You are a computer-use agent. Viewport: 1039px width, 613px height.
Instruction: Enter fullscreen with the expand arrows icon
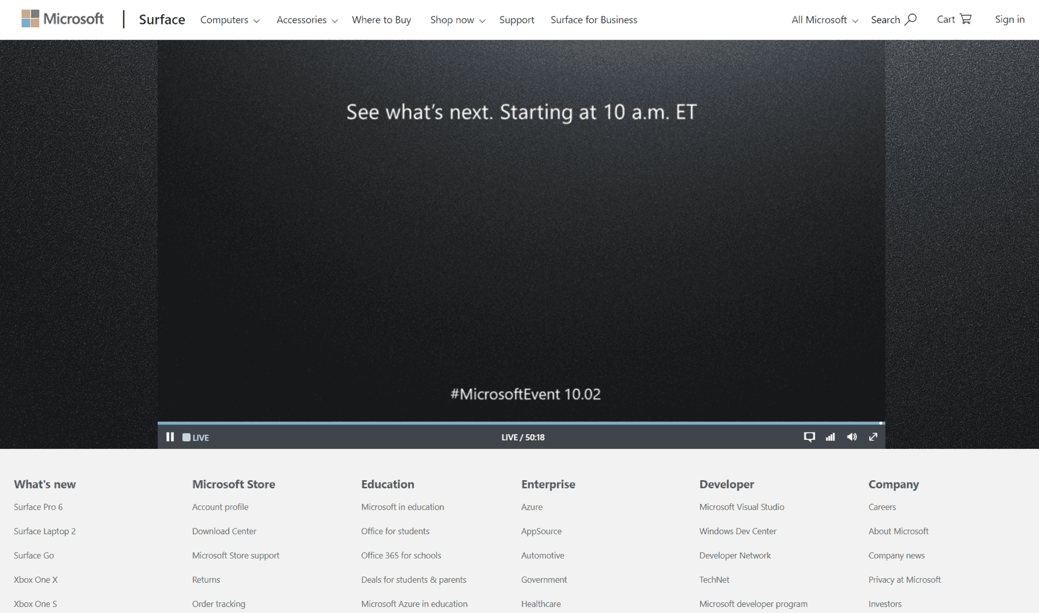click(x=873, y=437)
